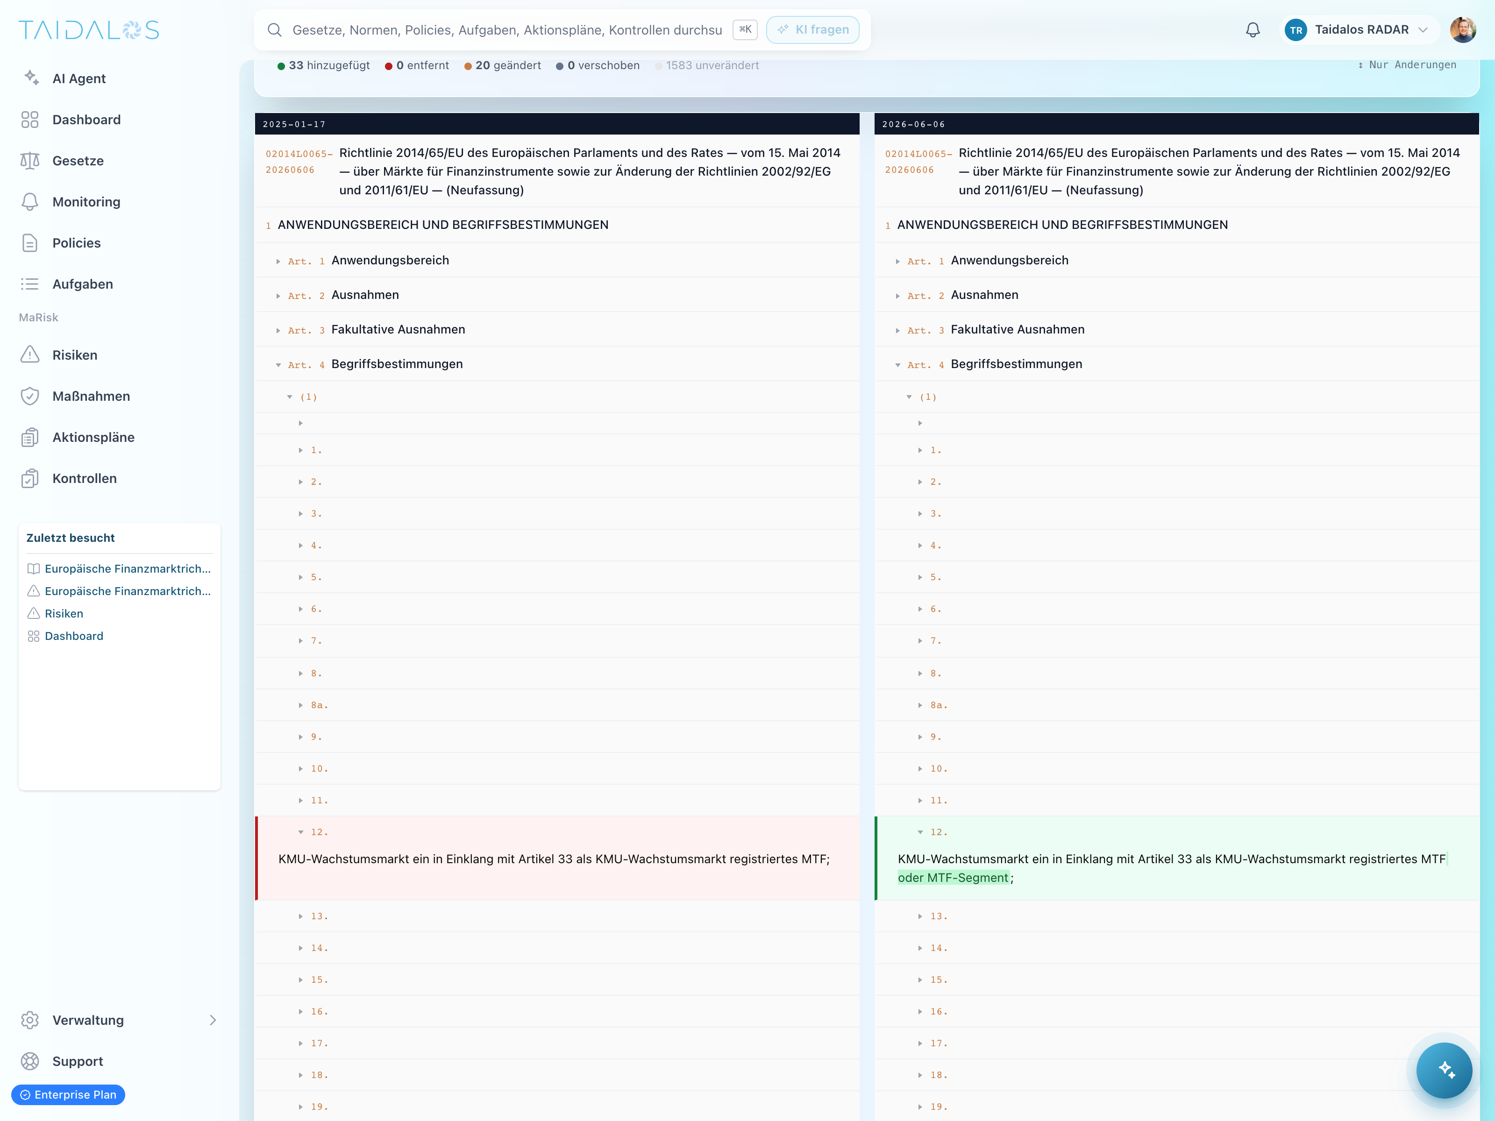Open first Europäische Finanzmarktrich... recent link
This screenshot has height=1121, width=1495.
coord(128,569)
